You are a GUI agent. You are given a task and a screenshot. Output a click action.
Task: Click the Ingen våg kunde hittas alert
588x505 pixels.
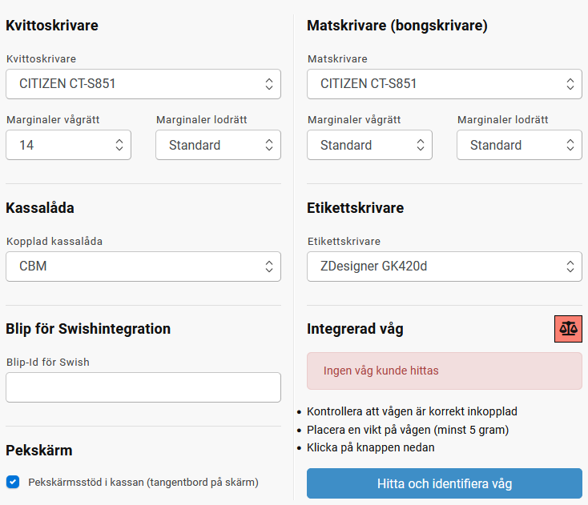(444, 371)
